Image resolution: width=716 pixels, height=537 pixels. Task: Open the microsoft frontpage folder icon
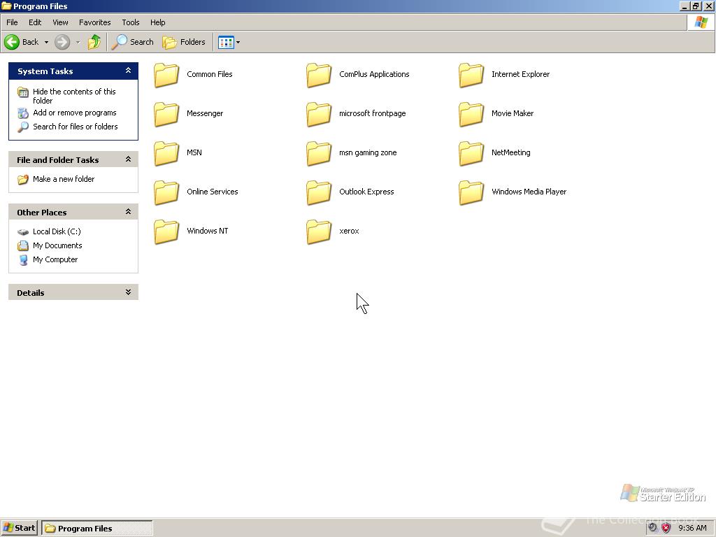click(319, 114)
